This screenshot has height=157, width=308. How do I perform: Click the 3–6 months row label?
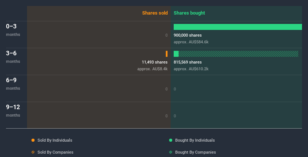tap(13, 57)
